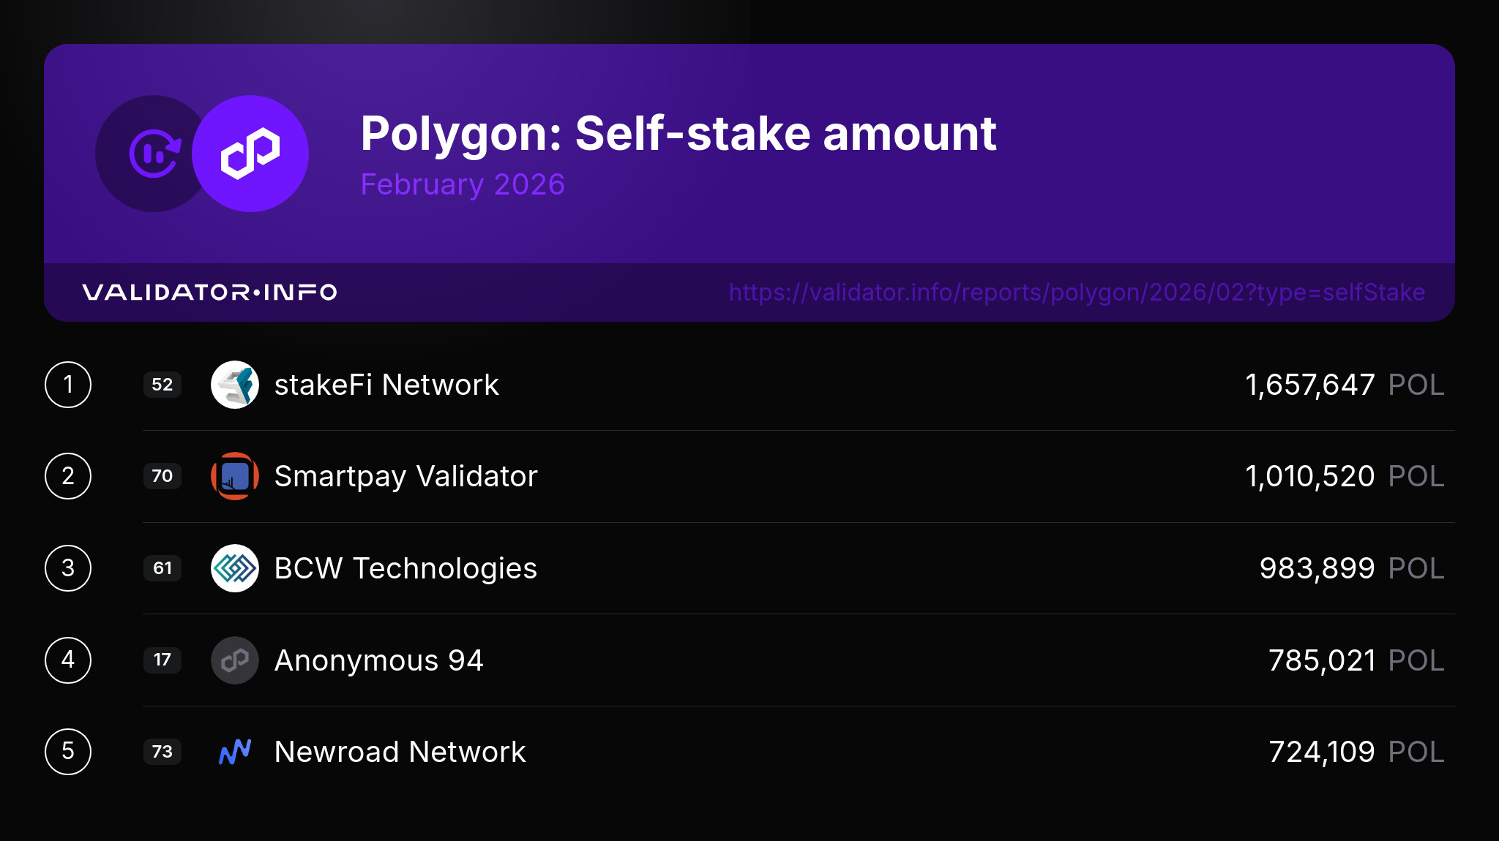Click the BCW Technologies logo icon
Screen dimensions: 1499x841
pos(235,568)
